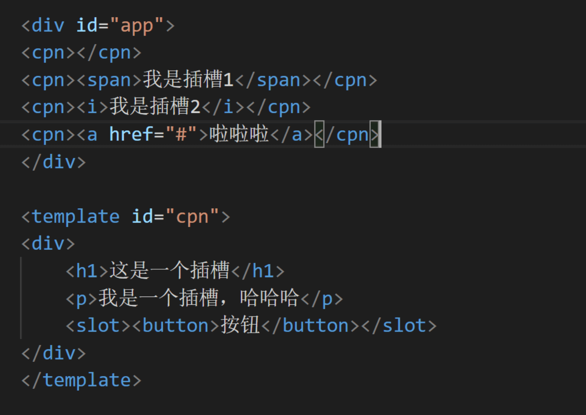Viewport: 586px width, 415px height.
Task: Click the text 我是插槽2 inside italic tag
Action: (155, 107)
